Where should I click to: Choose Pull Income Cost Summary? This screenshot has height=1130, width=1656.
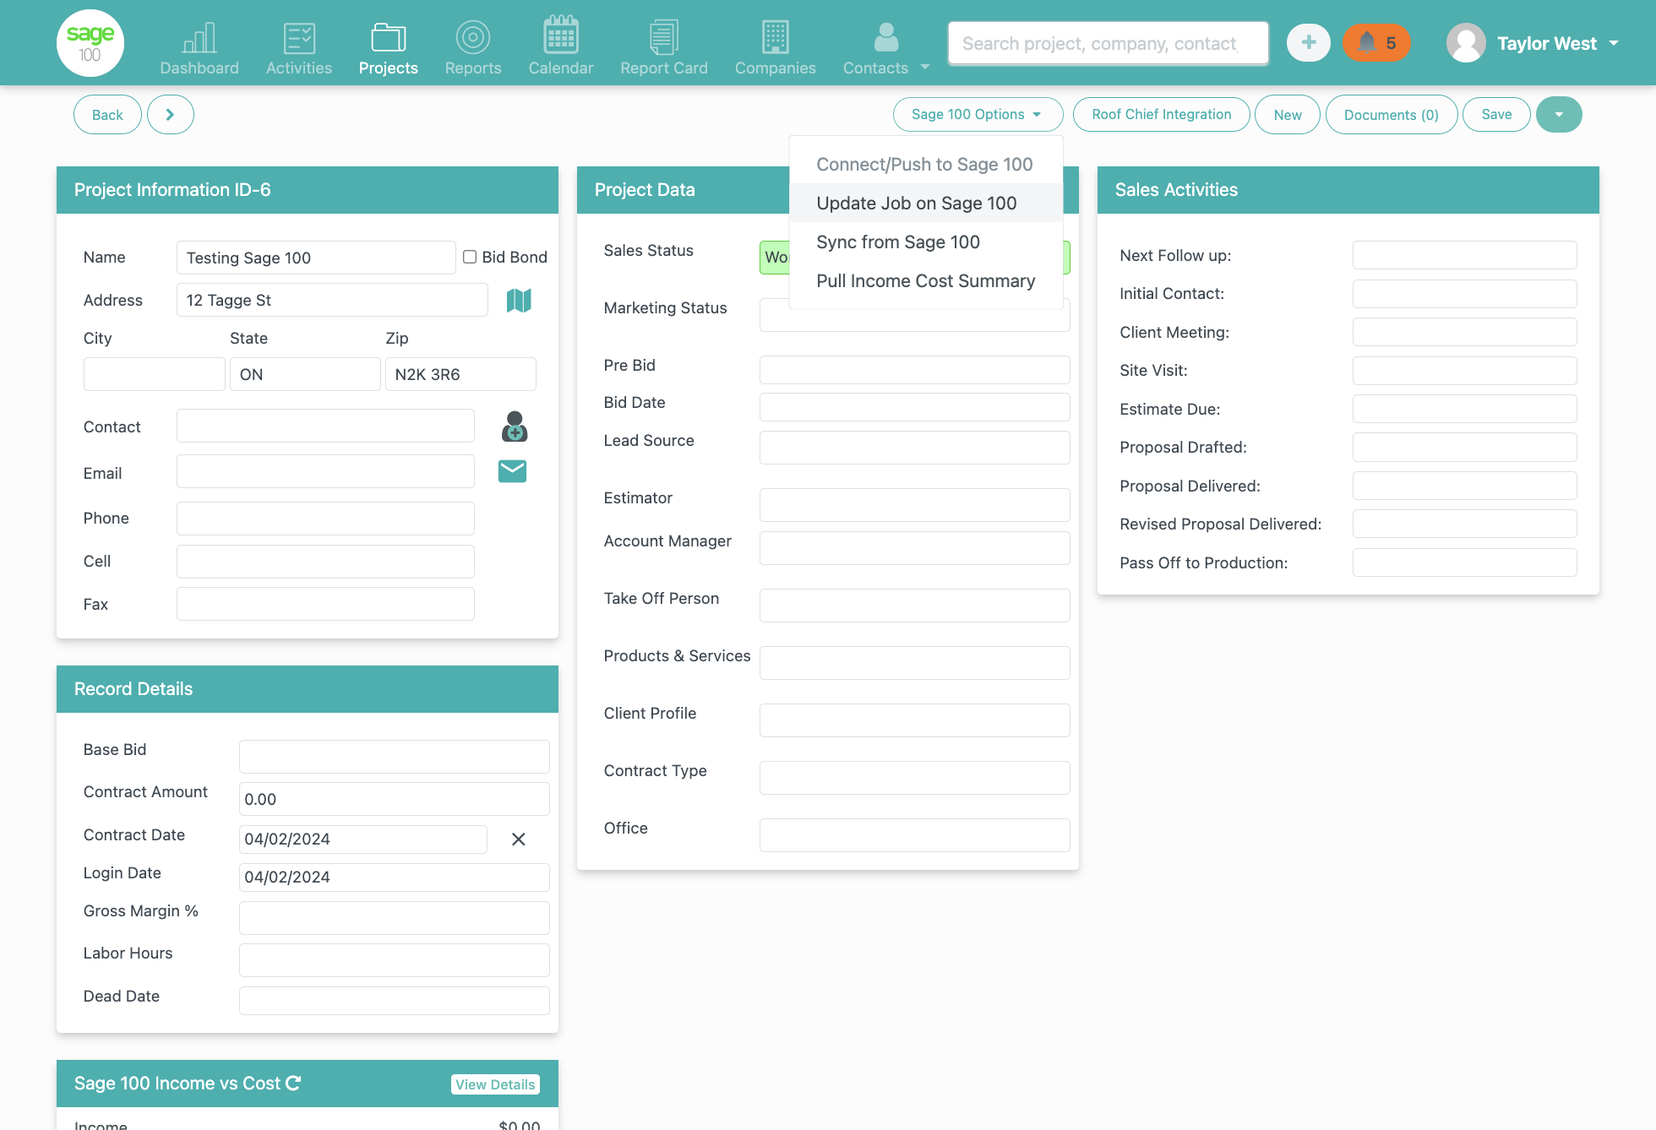[924, 280]
